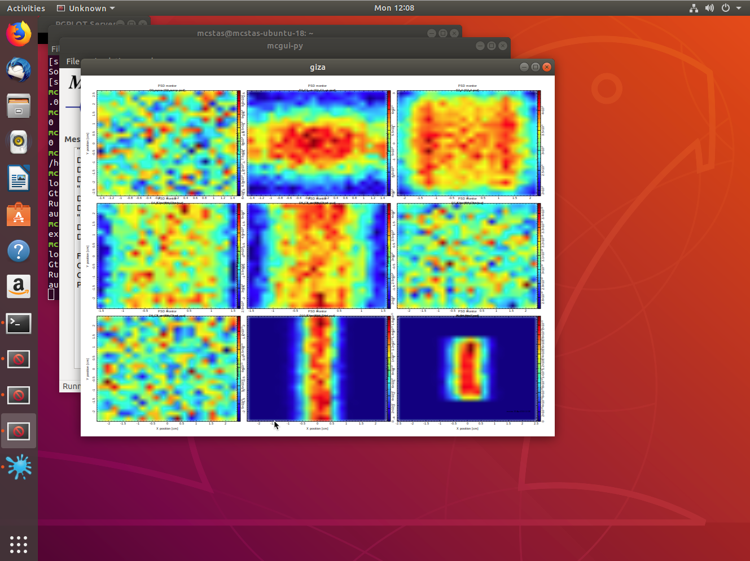This screenshot has height=561, width=750.
Task: Open the Help question mark icon
Action: coord(19,251)
